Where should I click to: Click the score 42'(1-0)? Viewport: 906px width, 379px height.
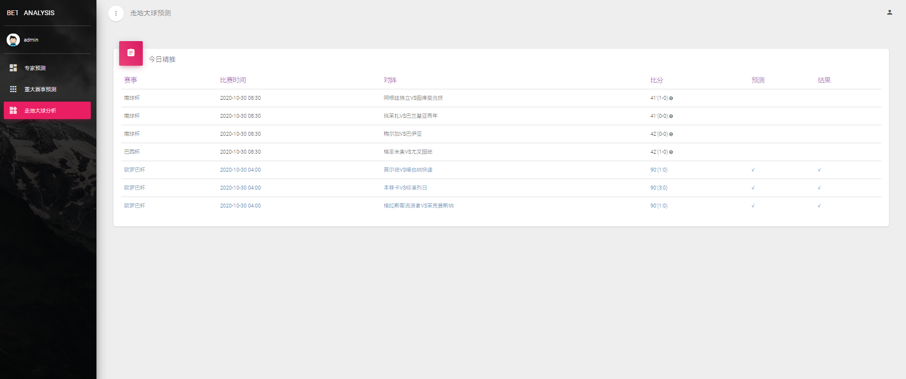click(659, 152)
